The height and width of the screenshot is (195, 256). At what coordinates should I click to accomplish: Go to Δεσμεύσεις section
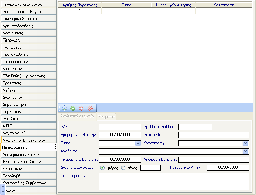[29, 33]
